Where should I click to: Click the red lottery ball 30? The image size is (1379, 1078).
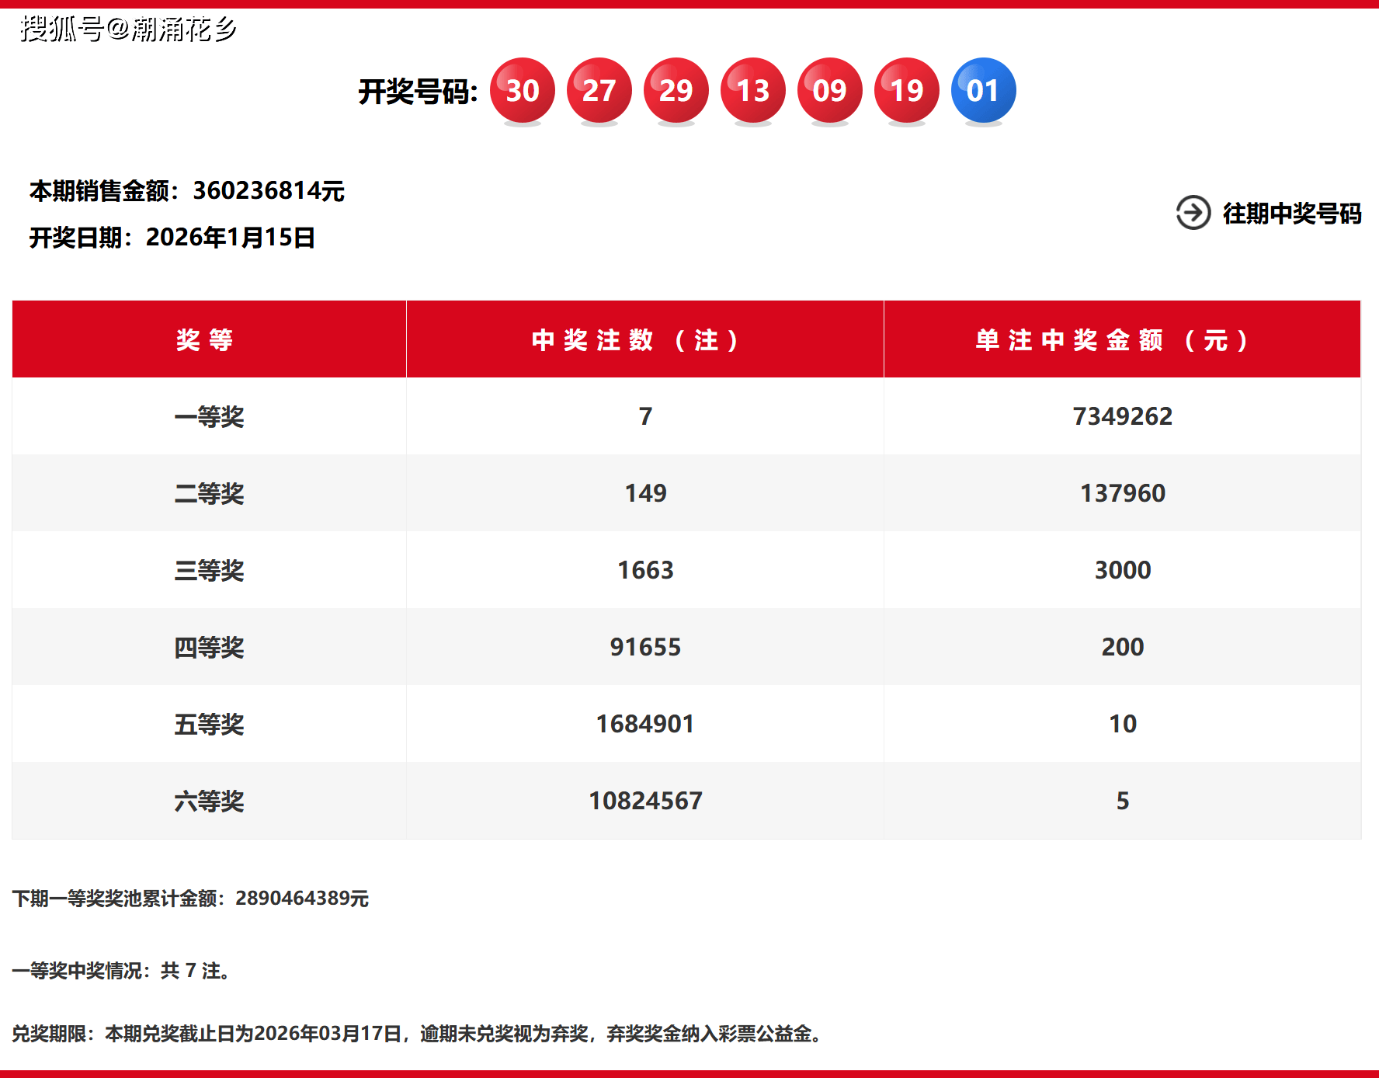(x=522, y=90)
